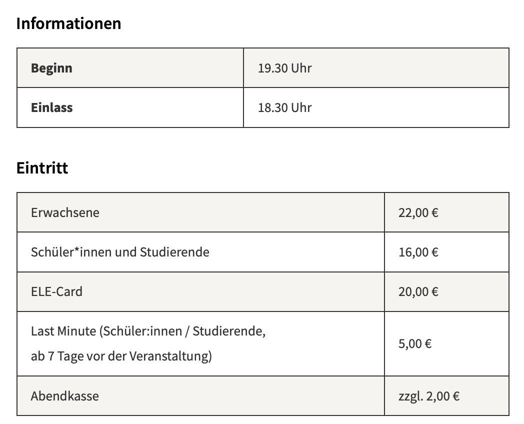Click the 19.30 Uhr start time
Image resolution: width=524 pixels, height=424 pixels.
tap(284, 68)
